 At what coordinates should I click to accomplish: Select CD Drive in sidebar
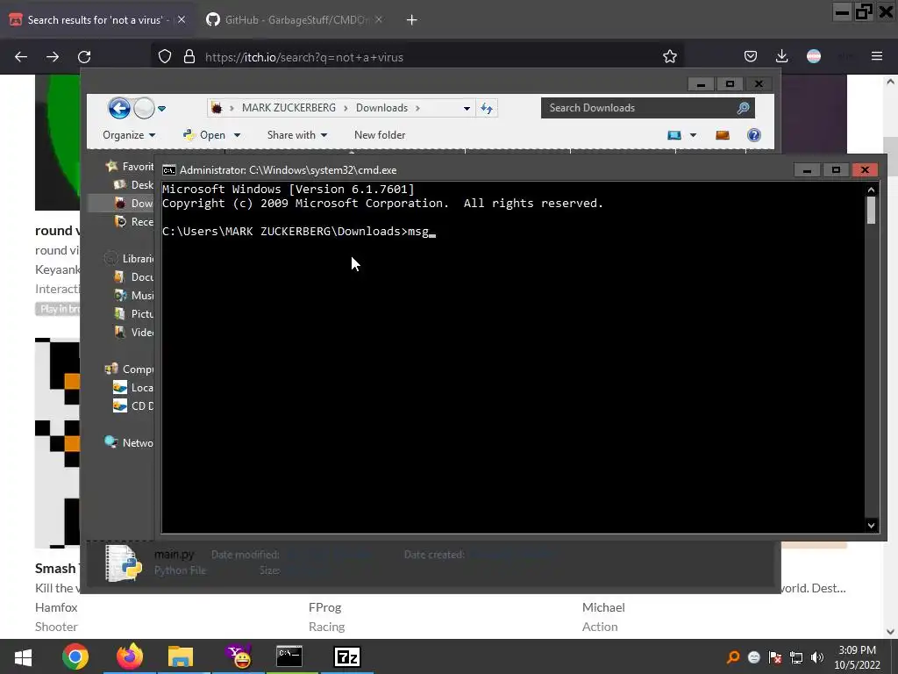(x=133, y=405)
